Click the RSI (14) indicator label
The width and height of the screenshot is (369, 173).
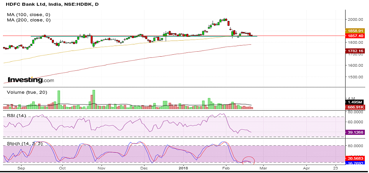[17, 116]
